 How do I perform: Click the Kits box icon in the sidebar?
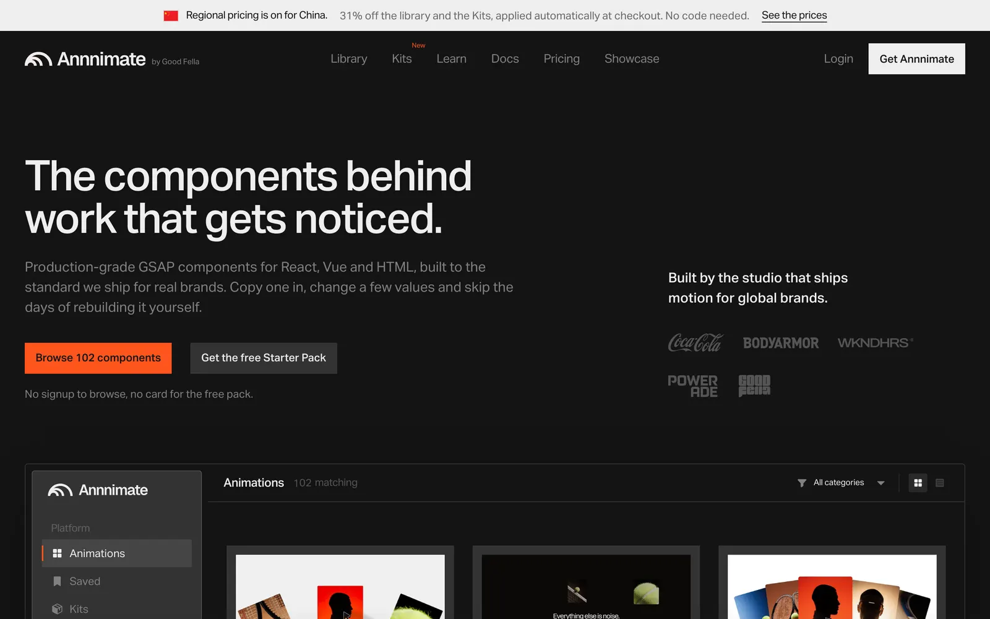pyautogui.click(x=57, y=609)
